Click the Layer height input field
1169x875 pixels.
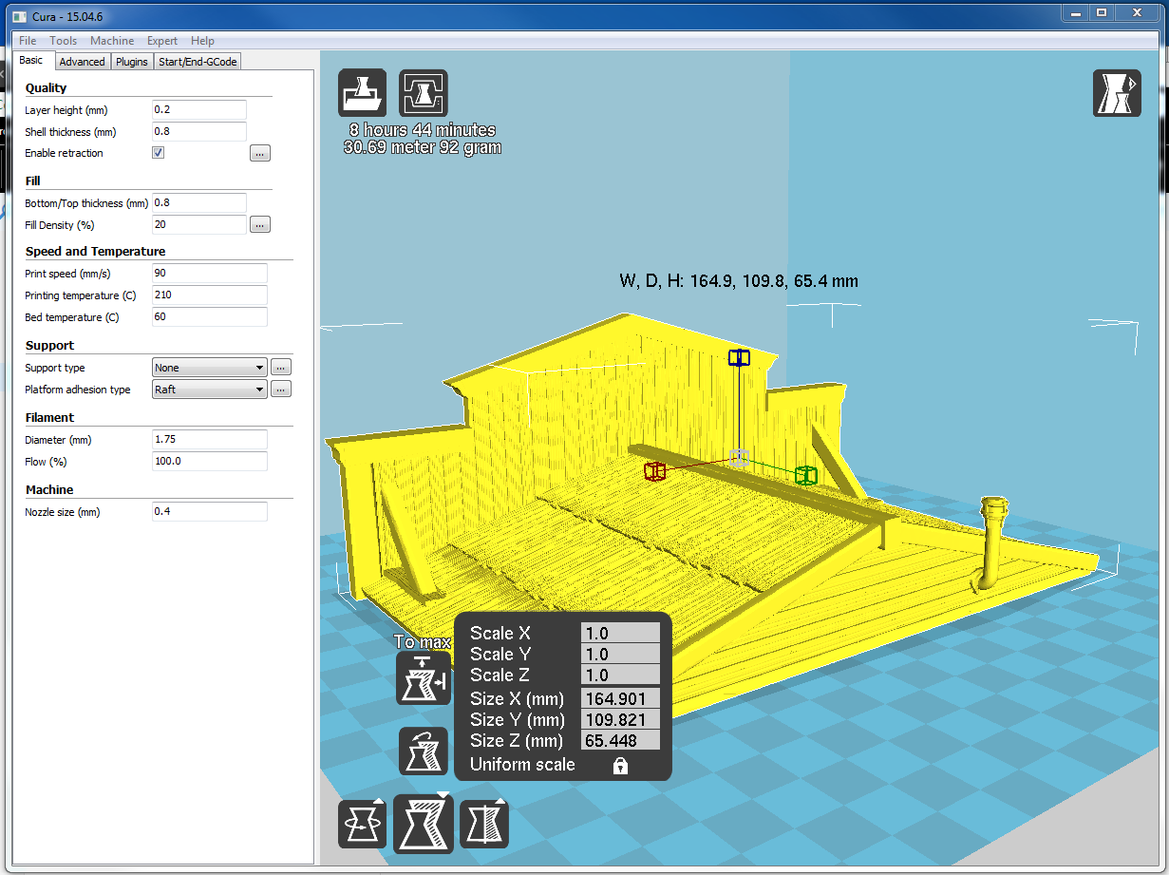[199, 110]
